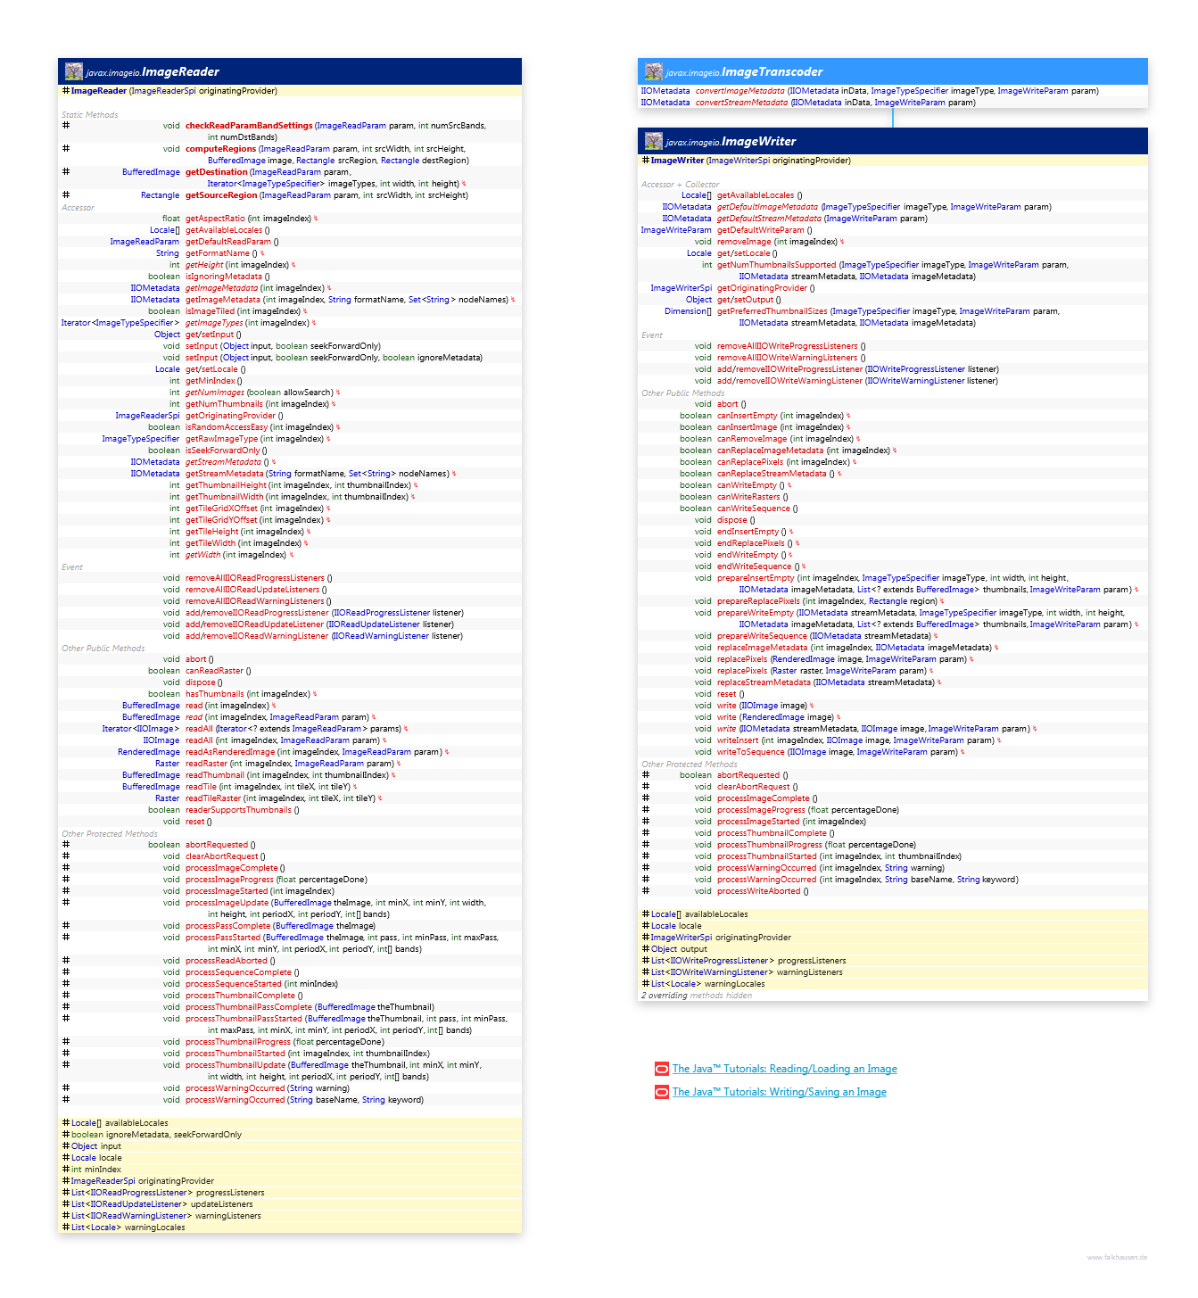Open The Java Tutorials: Writing/Saving an Image link
This screenshot has width=1198, height=1298.
tap(779, 1092)
